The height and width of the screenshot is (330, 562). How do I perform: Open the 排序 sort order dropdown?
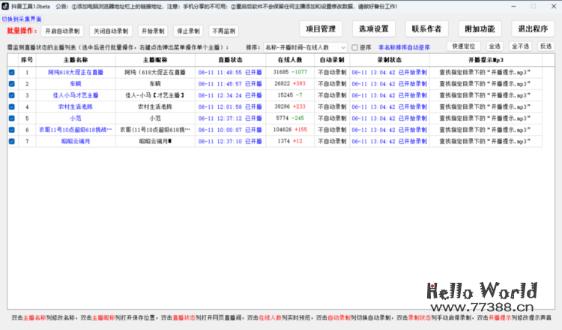[x=306, y=47]
